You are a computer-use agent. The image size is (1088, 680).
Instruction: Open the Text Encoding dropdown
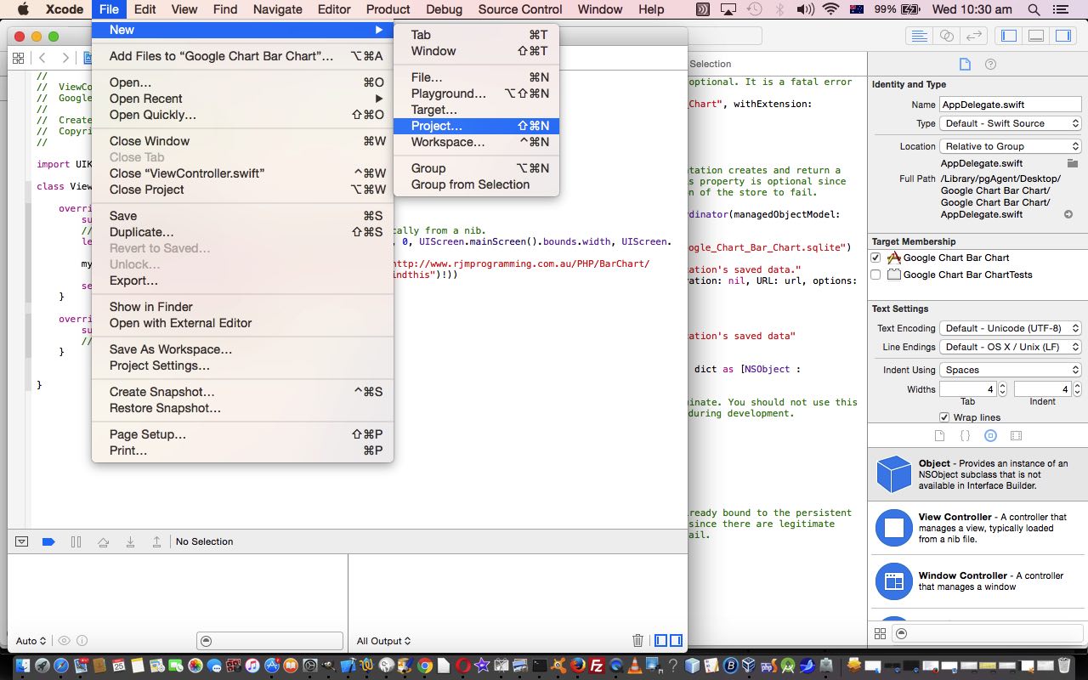(x=1011, y=328)
